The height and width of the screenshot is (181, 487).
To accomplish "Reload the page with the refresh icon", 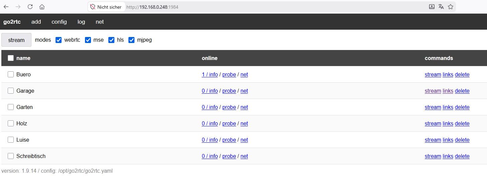I will [x=30, y=7].
